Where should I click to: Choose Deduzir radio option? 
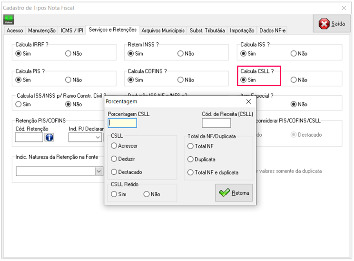(114, 159)
